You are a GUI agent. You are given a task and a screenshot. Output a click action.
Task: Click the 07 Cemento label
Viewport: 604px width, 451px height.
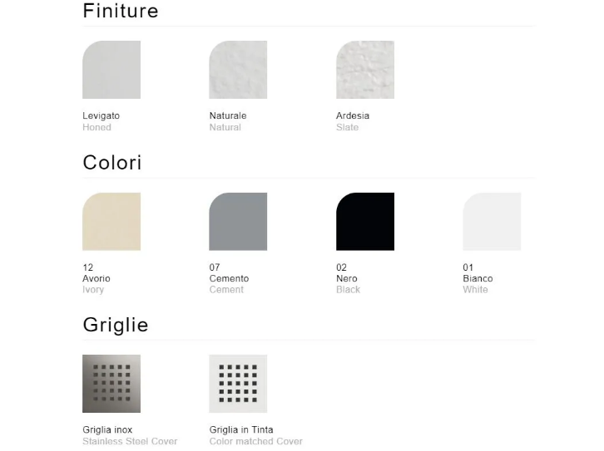pos(229,278)
